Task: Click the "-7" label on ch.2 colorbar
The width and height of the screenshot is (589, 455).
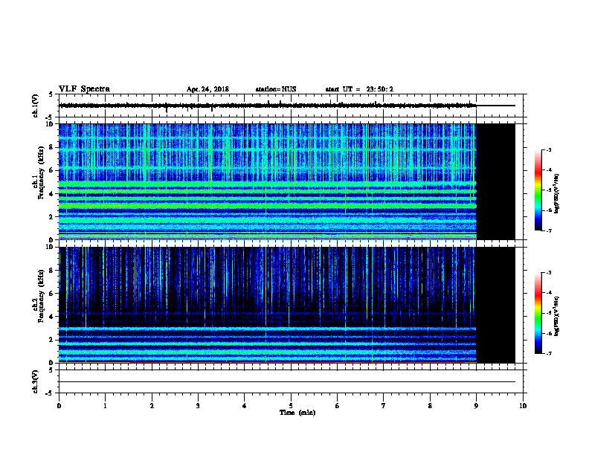Action: (549, 353)
